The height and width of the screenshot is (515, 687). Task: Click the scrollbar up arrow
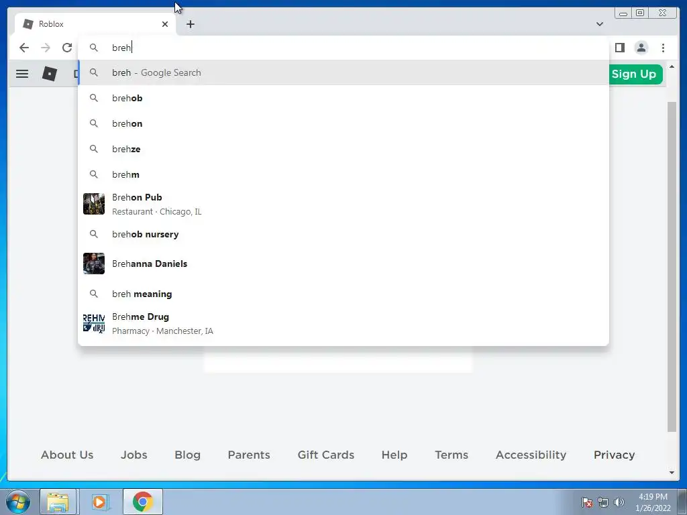672,66
